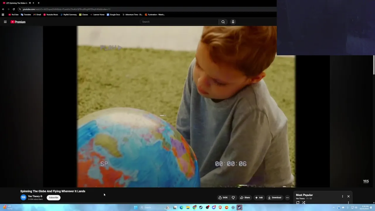This screenshot has width=375, height=211.
Task: Open volume control in system tray
Action: tap(356, 207)
